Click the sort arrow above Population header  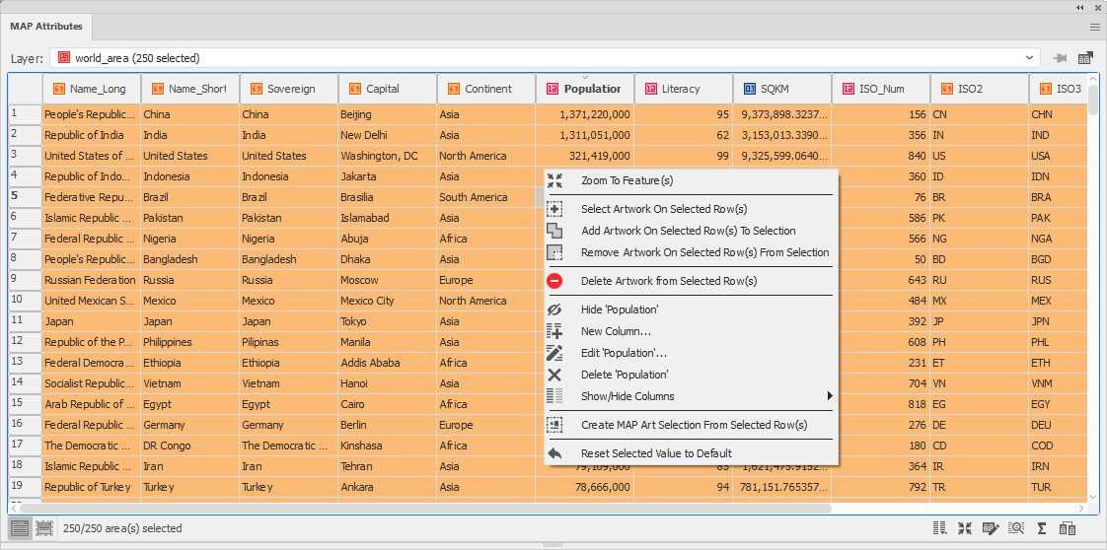point(585,78)
